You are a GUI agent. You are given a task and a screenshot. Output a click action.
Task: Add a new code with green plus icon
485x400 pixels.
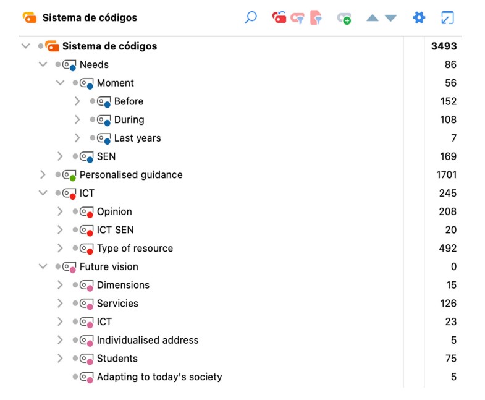pos(344,19)
